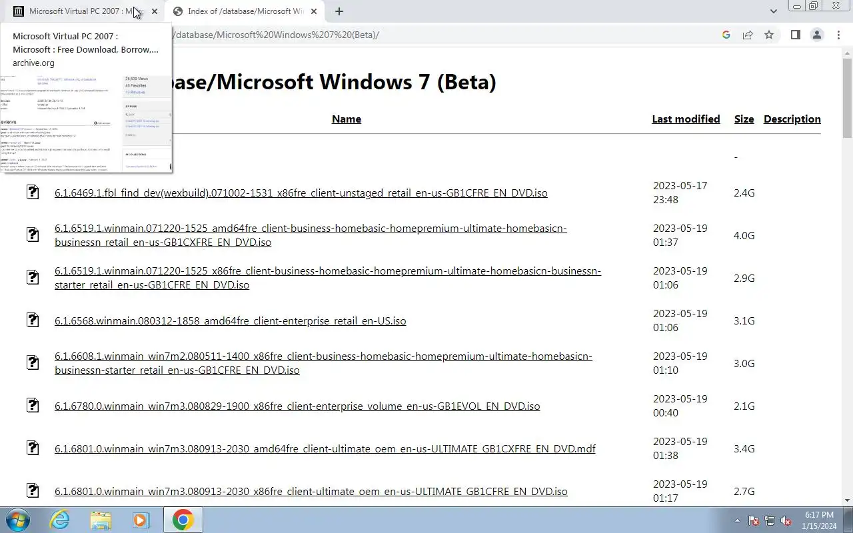Select the Index of /database tab
This screenshot has width=853, height=533.
pos(245,11)
